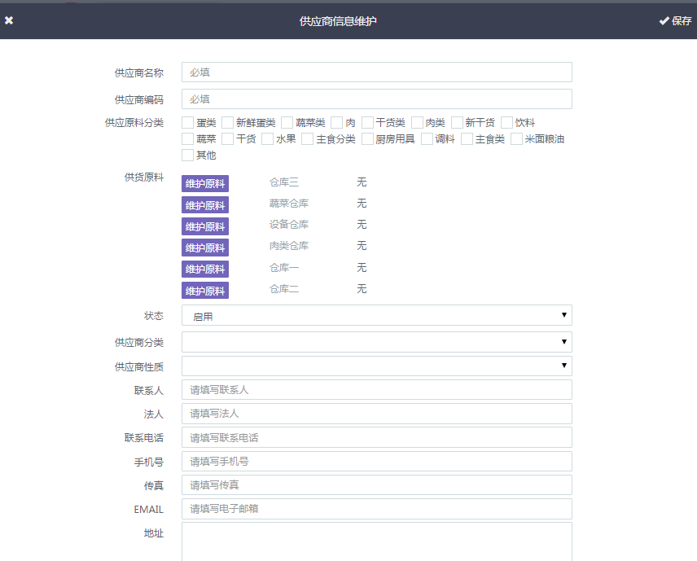Click 维护原料 next to 肉类仓库
The image size is (697, 561).
tap(205, 248)
